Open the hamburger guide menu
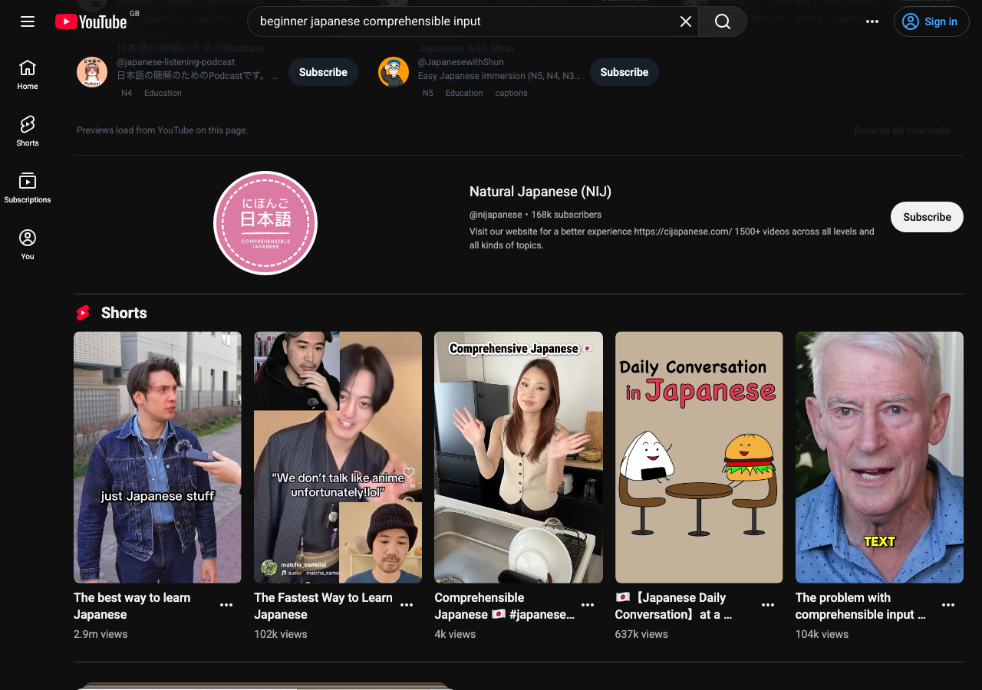Screen dimensions: 982x690 pyautogui.click(x=28, y=21)
